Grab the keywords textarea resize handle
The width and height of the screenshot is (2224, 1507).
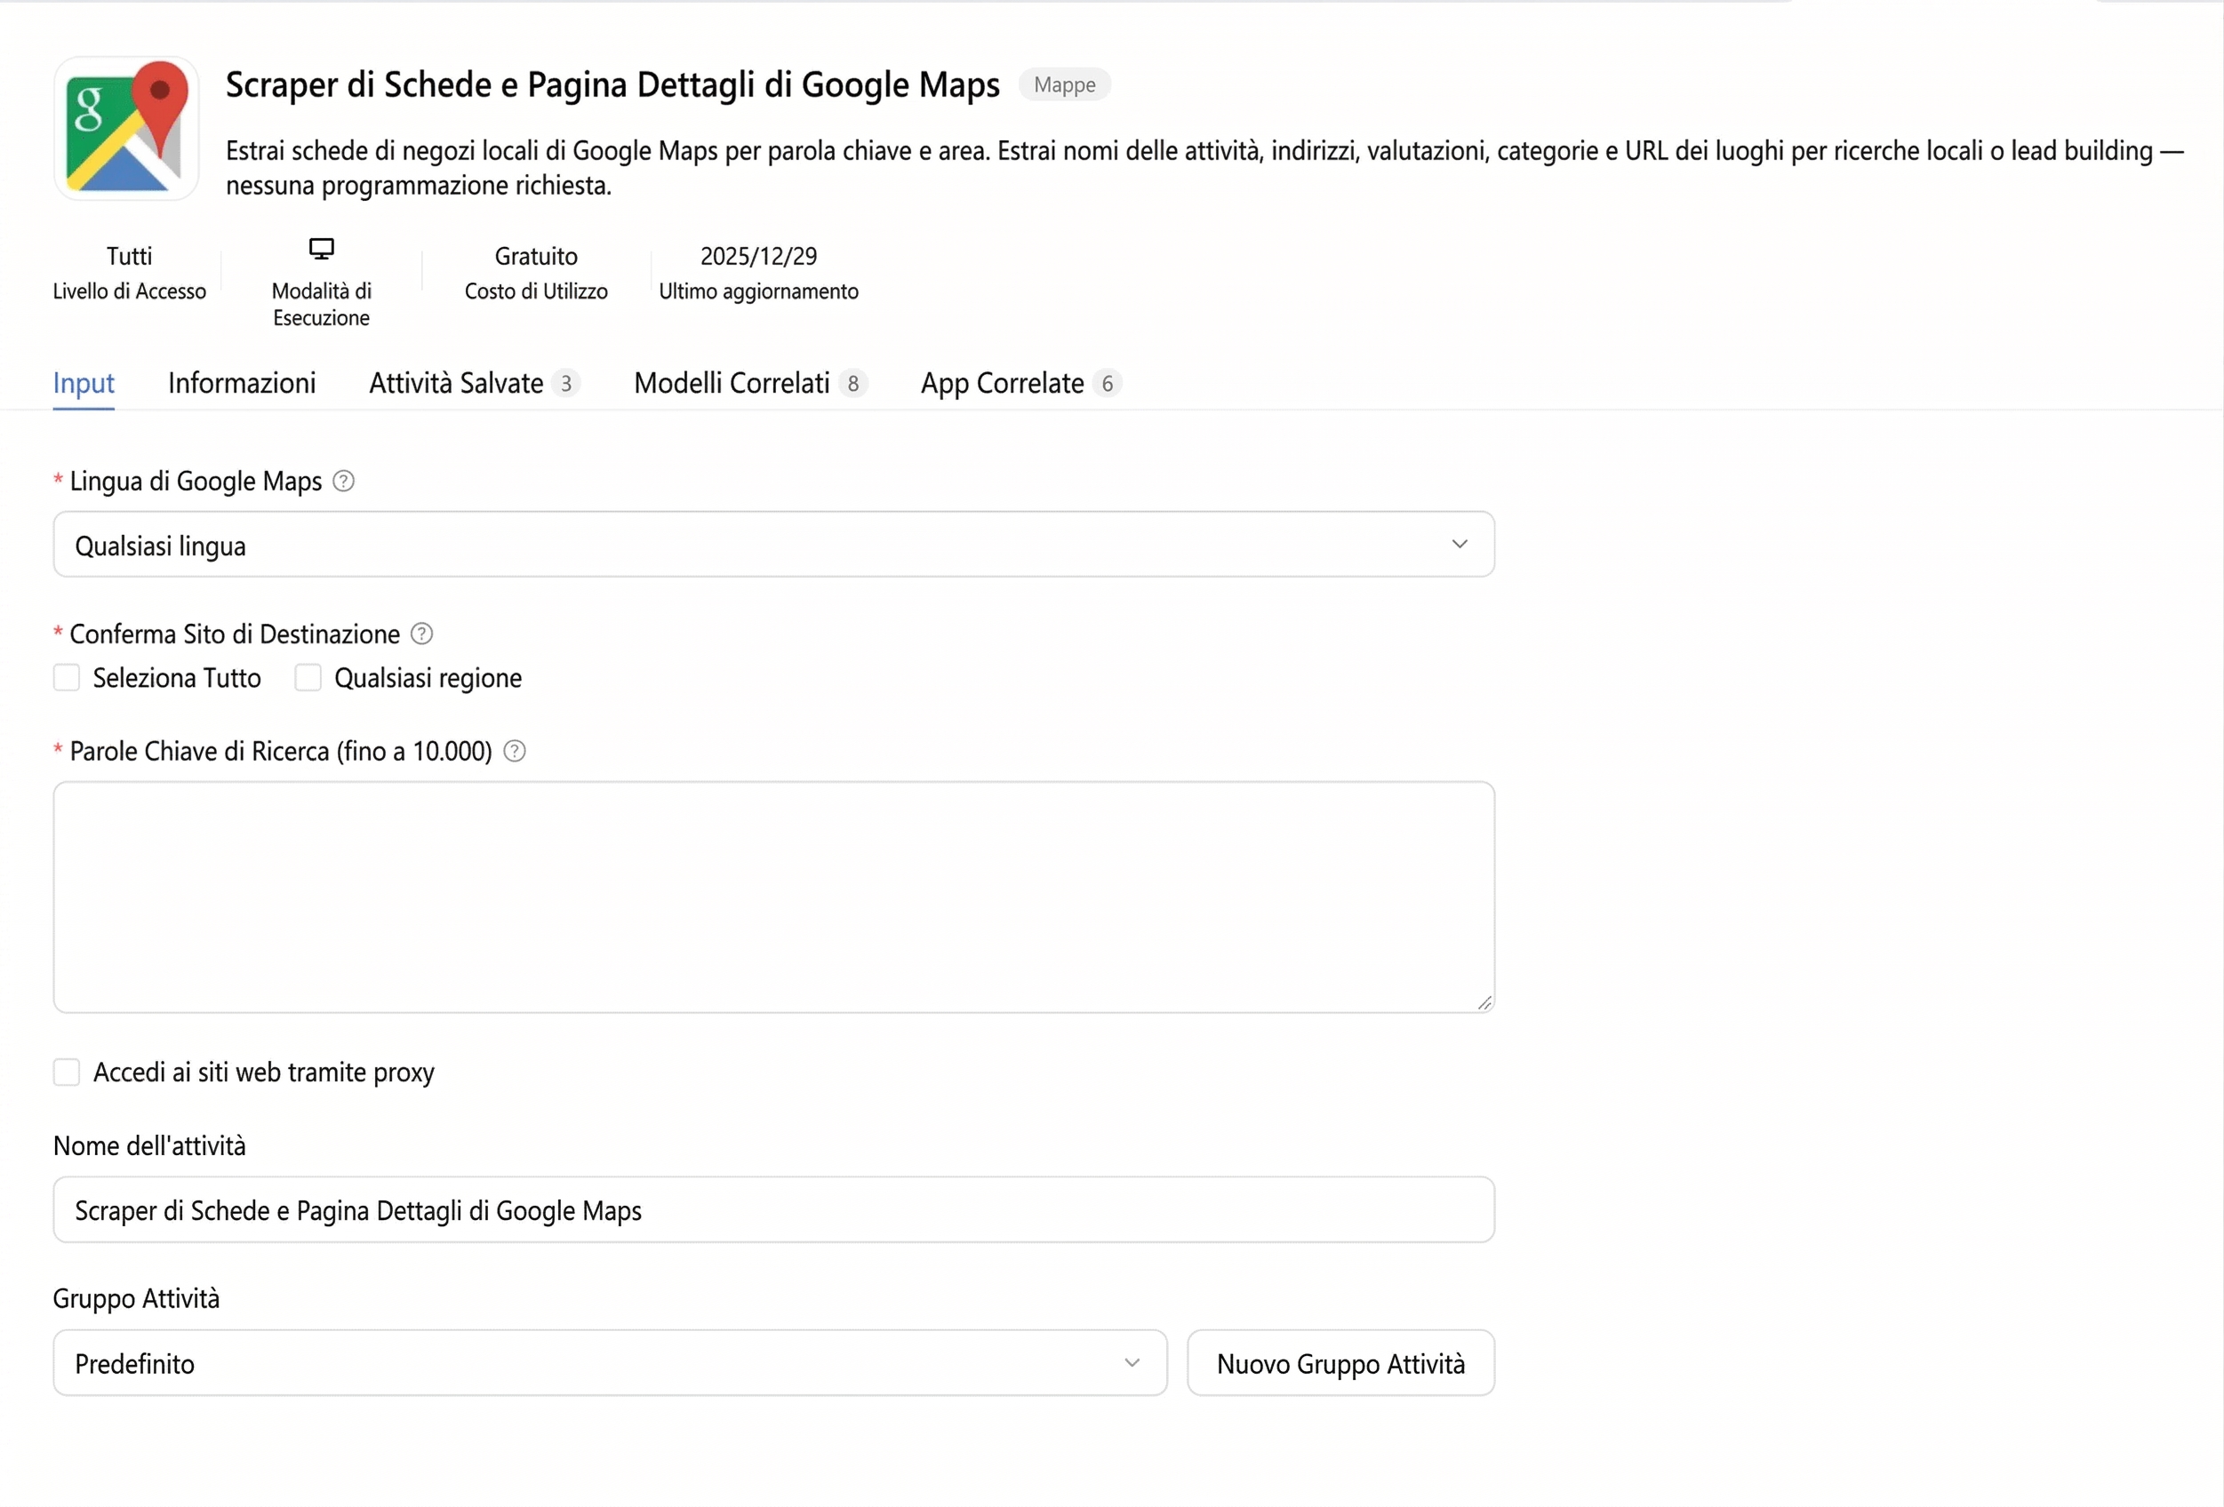1484,1001
